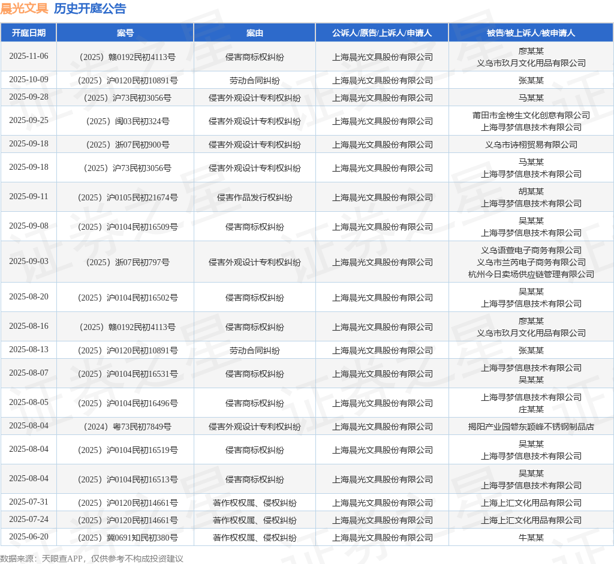This screenshot has height=564, width=614.
Task: Click 劳动合同纠纷 in the 2025-08-13 row
Action: tap(254, 351)
